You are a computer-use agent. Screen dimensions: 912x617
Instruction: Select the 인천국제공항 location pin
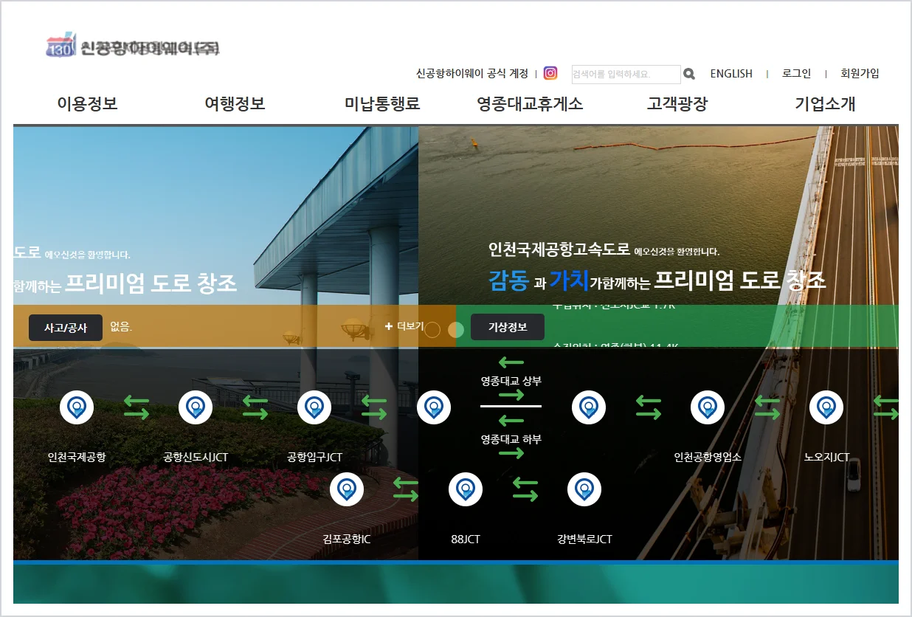[77, 407]
